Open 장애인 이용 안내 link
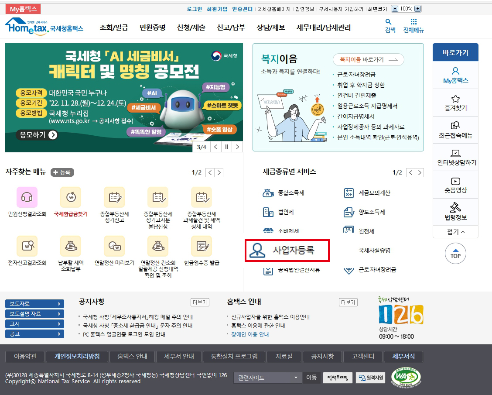 [x=250, y=334]
